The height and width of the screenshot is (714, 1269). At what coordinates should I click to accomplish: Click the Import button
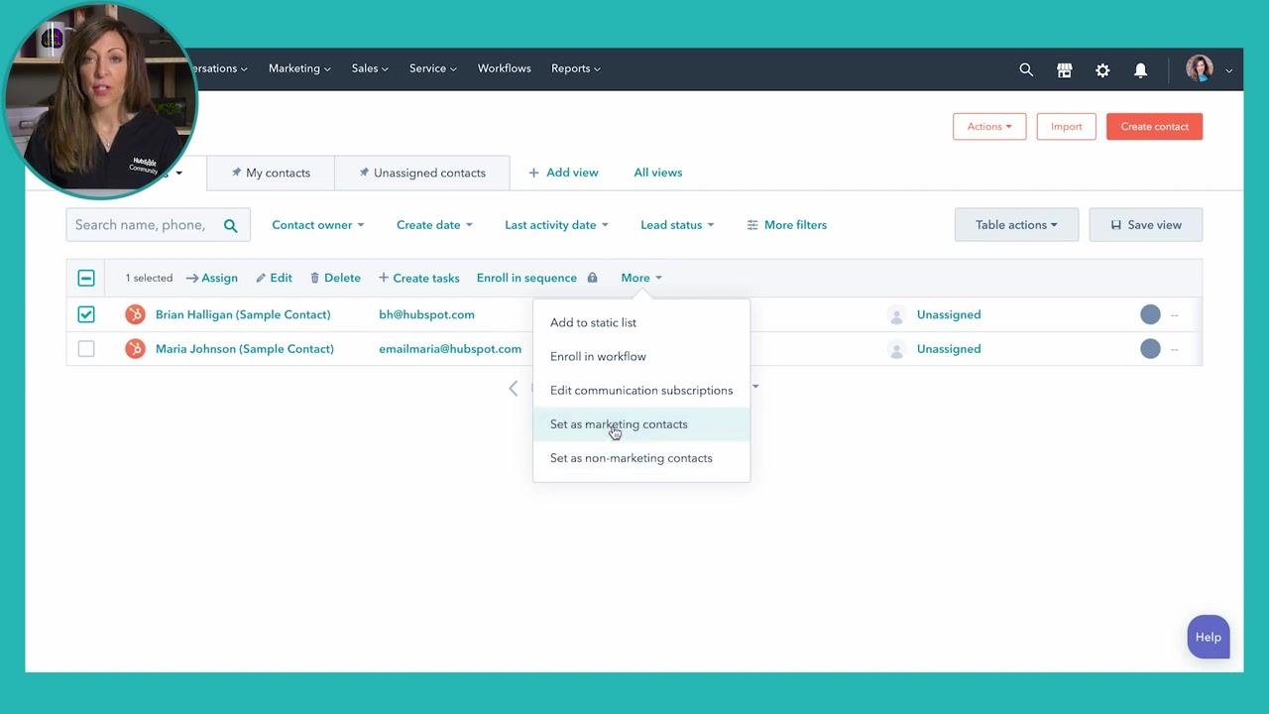(1067, 126)
